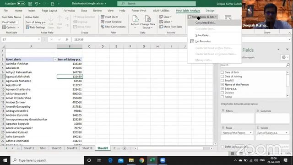The height and width of the screenshot is (165, 293).
Task: Select Calculated Field menu entry
Action: tap(205, 22)
